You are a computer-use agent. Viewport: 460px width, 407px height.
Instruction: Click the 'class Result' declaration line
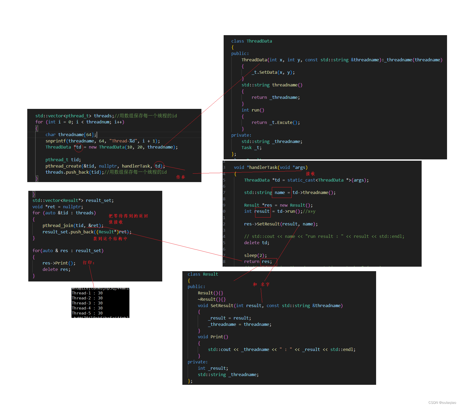pyautogui.click(x=203, y=274)
